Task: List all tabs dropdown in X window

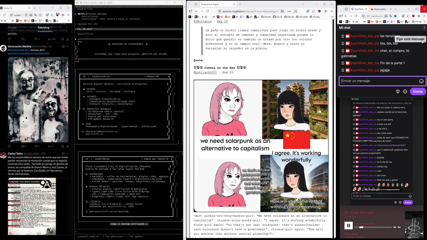Action: coord(40,8)
